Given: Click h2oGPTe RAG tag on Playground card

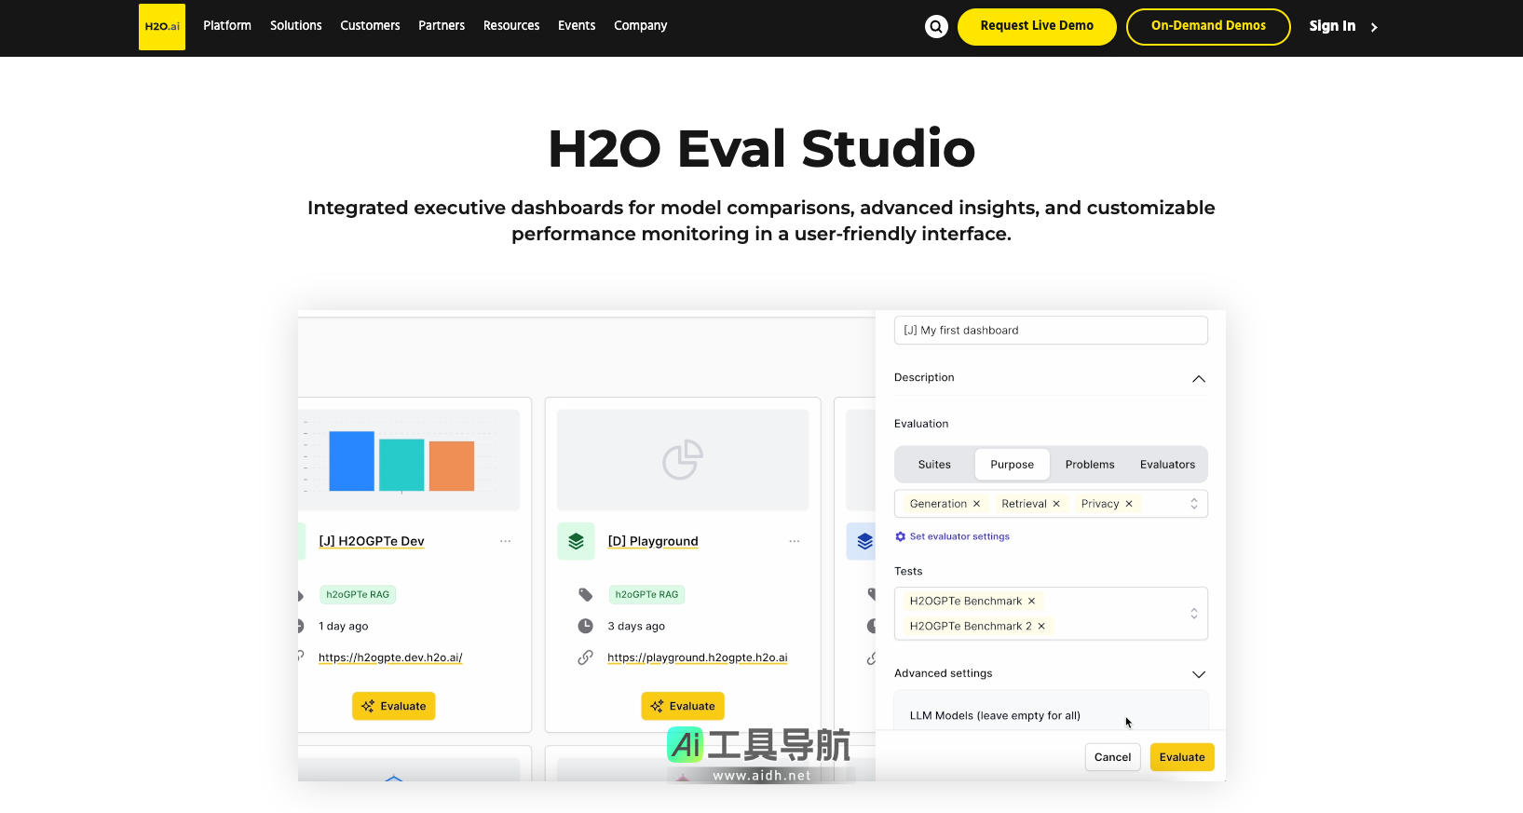Looking at the screenshot, I should (x=647, y=594).
